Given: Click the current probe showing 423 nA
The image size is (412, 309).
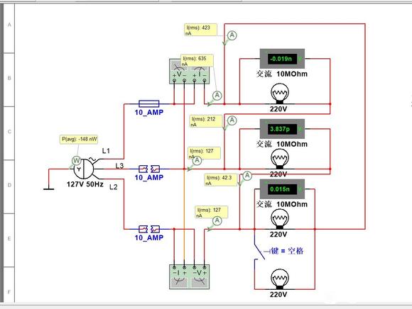Looking at the screenshot, I should (x=232, y=35).
